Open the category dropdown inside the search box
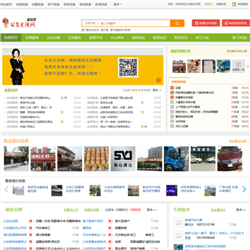The height and width of the screenshot is (250, 250). [92, 24]
